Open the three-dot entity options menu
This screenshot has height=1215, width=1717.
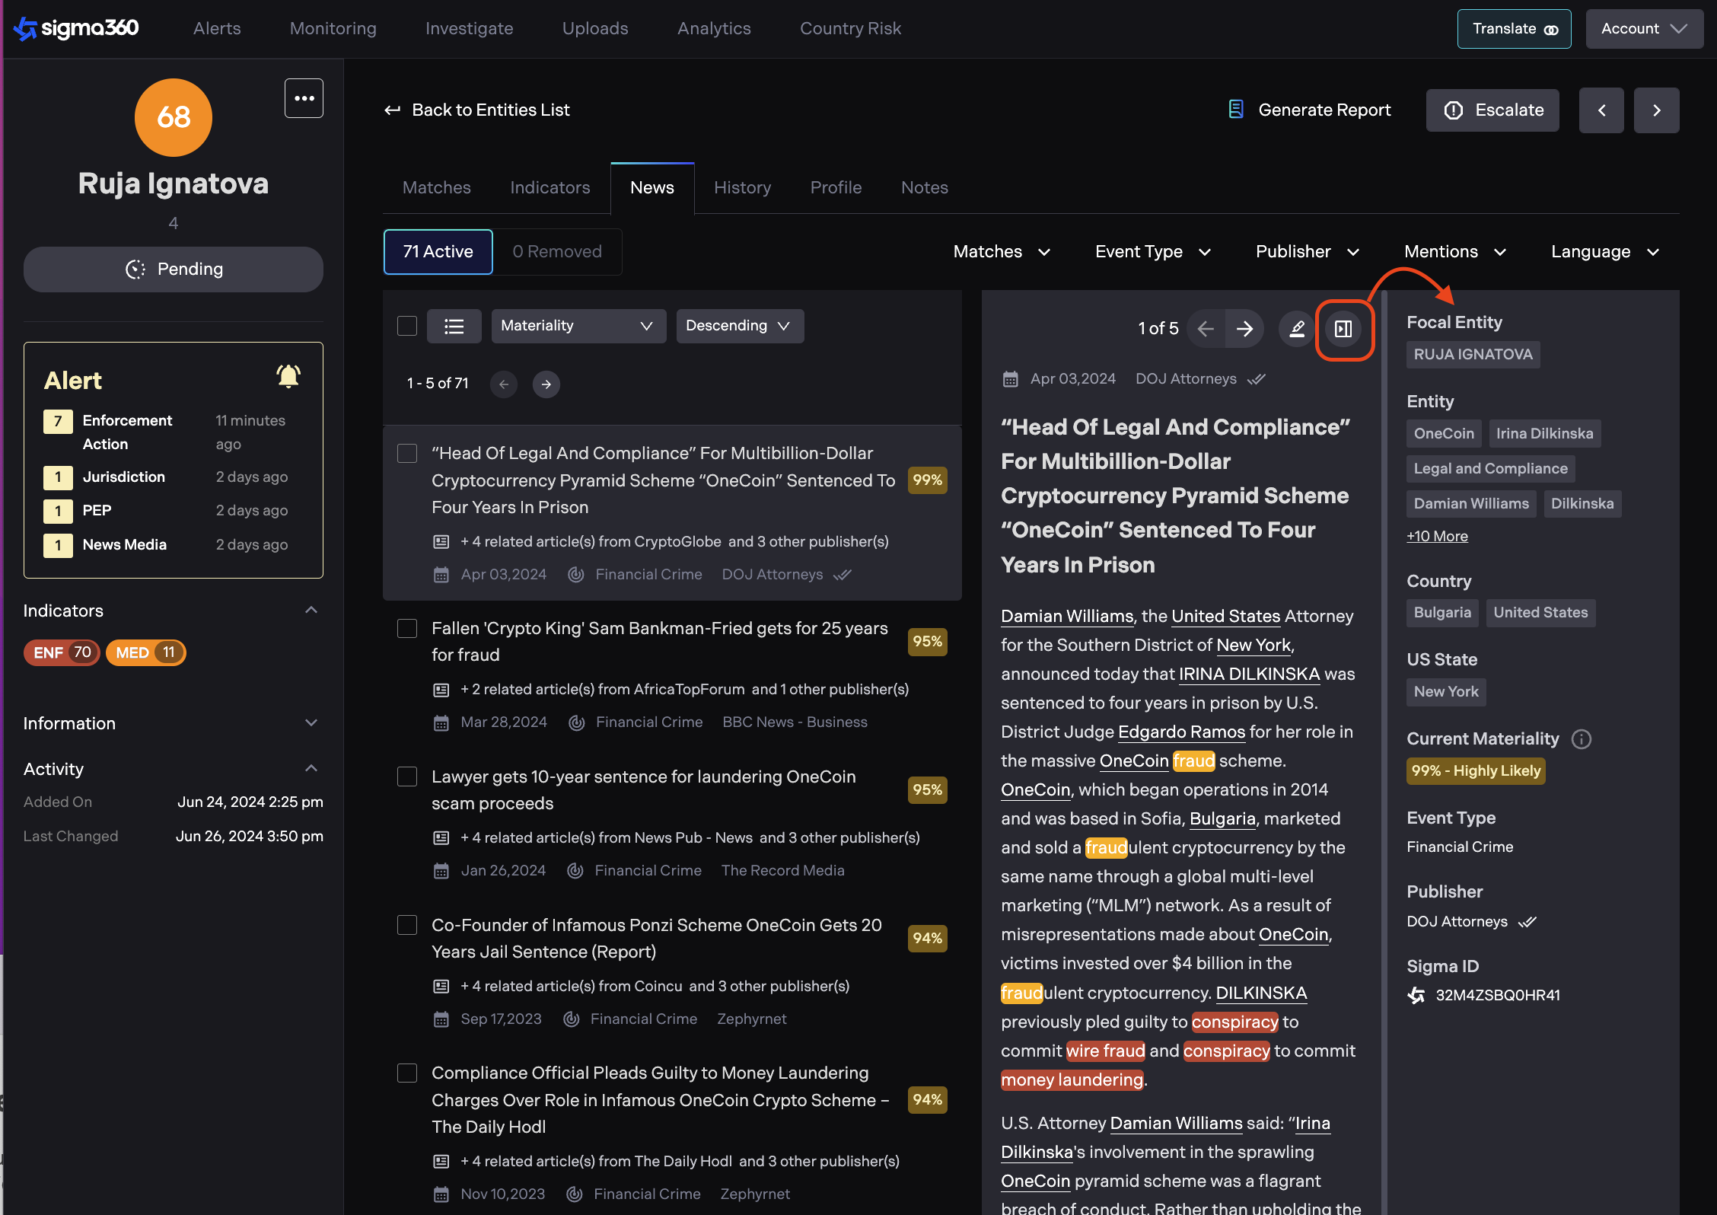pyautogui.click(x=304, y=98)
